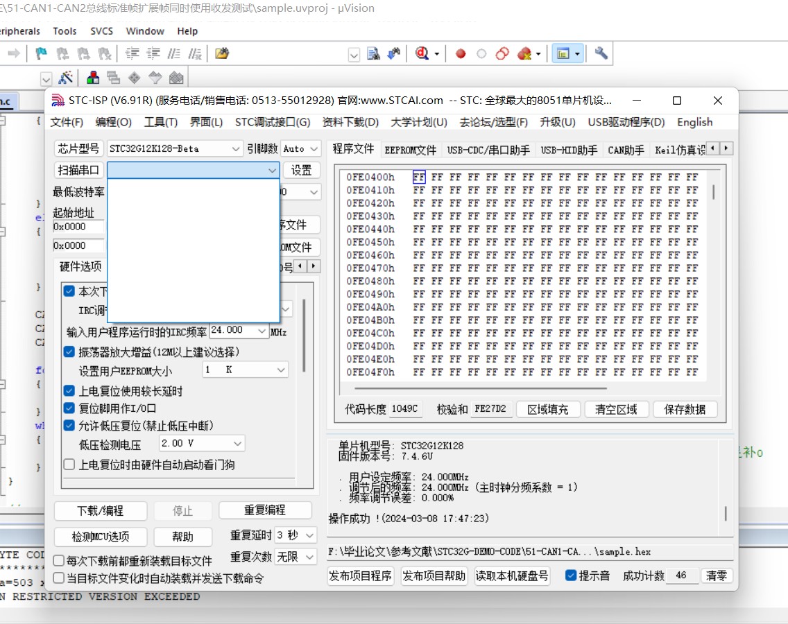
Task: Click the navigate forward arrow in µVision
Action: [14, 53]
